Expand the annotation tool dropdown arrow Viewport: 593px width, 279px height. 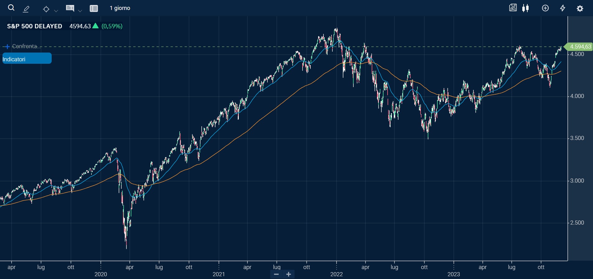tap(80, 11)
